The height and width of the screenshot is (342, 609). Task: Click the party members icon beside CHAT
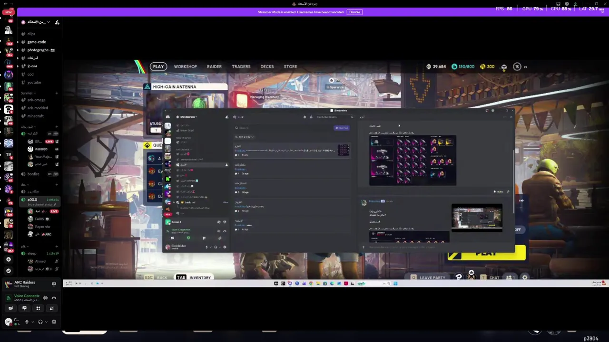pyautogui.click(x=510, y=277)
